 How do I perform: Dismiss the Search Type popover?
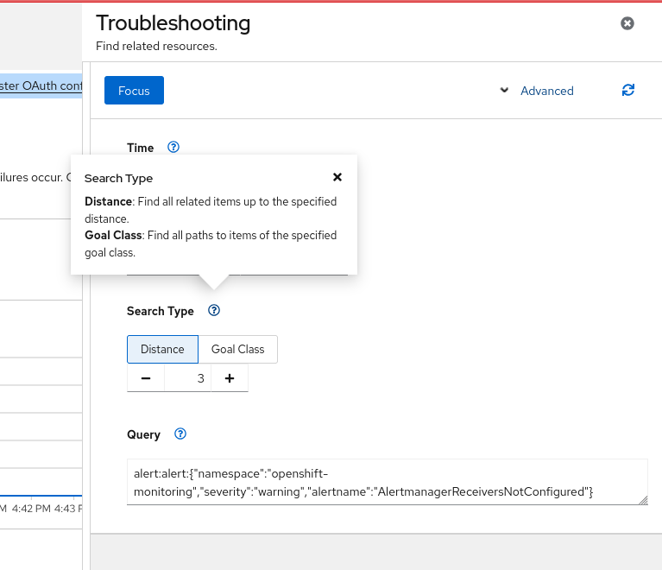click(x=337, y=177)
